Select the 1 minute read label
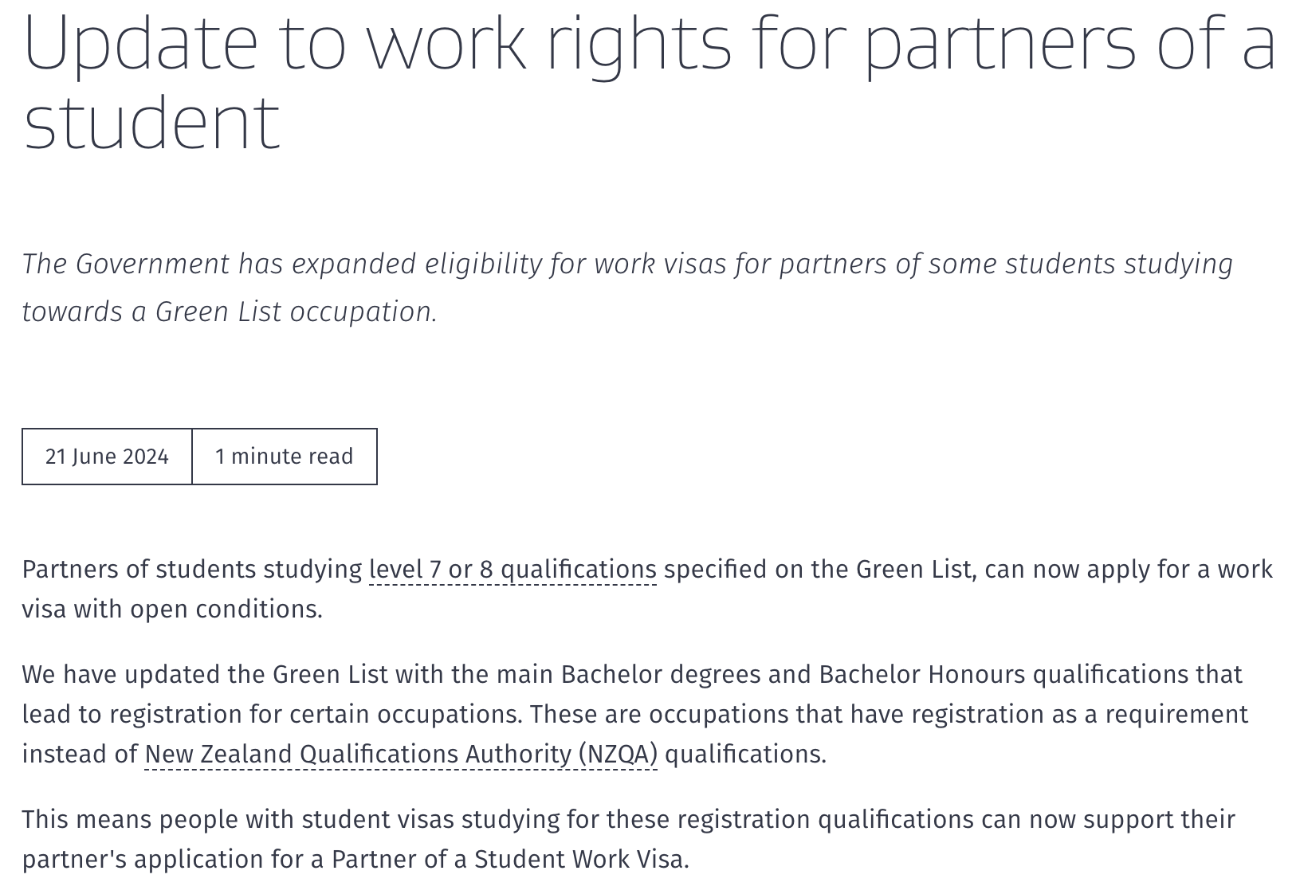The width and height of the screenshot is (1296, 894). pos(285,457)
